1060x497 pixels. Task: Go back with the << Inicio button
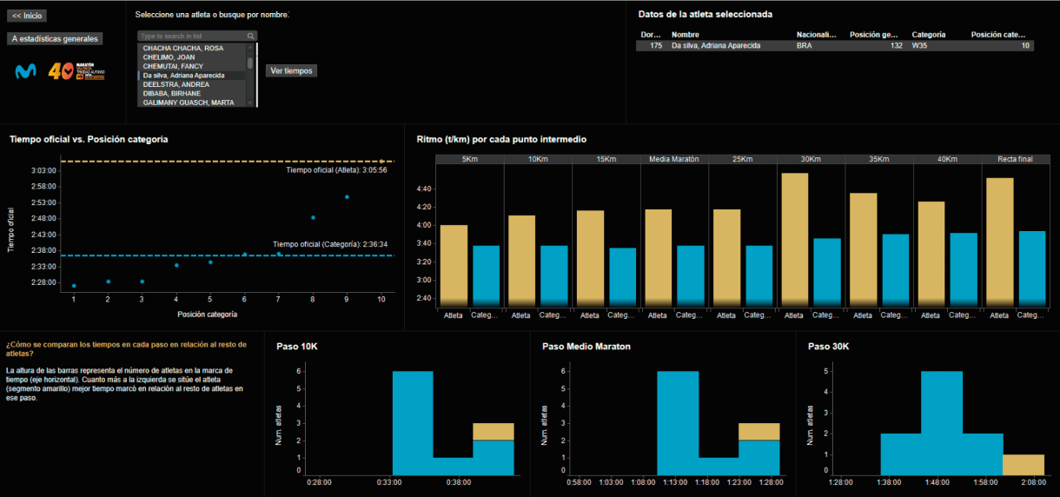[27, 16]
